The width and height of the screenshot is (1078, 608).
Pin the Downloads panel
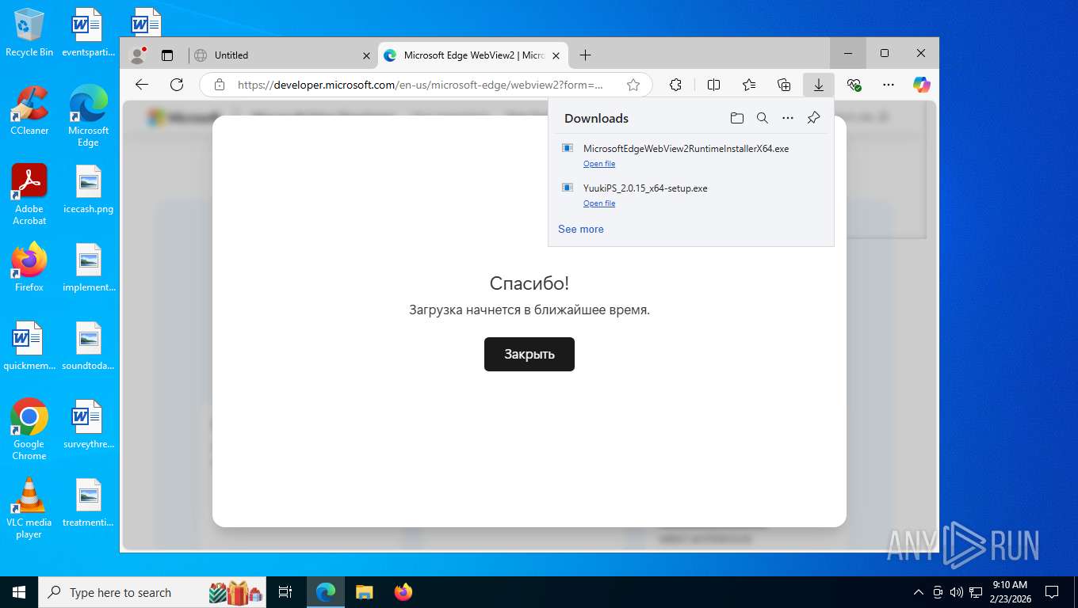coord(813,118)
